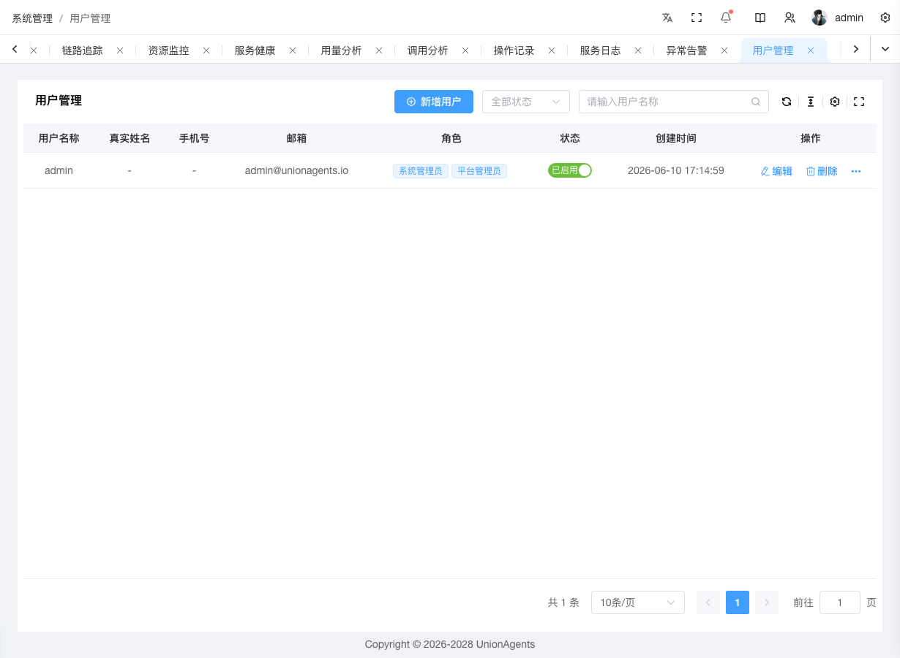This screenshot has height=658, width=900.
Task: Toggle table fullscreen icon
Action: pyautogui.click(x=859, y=102)
